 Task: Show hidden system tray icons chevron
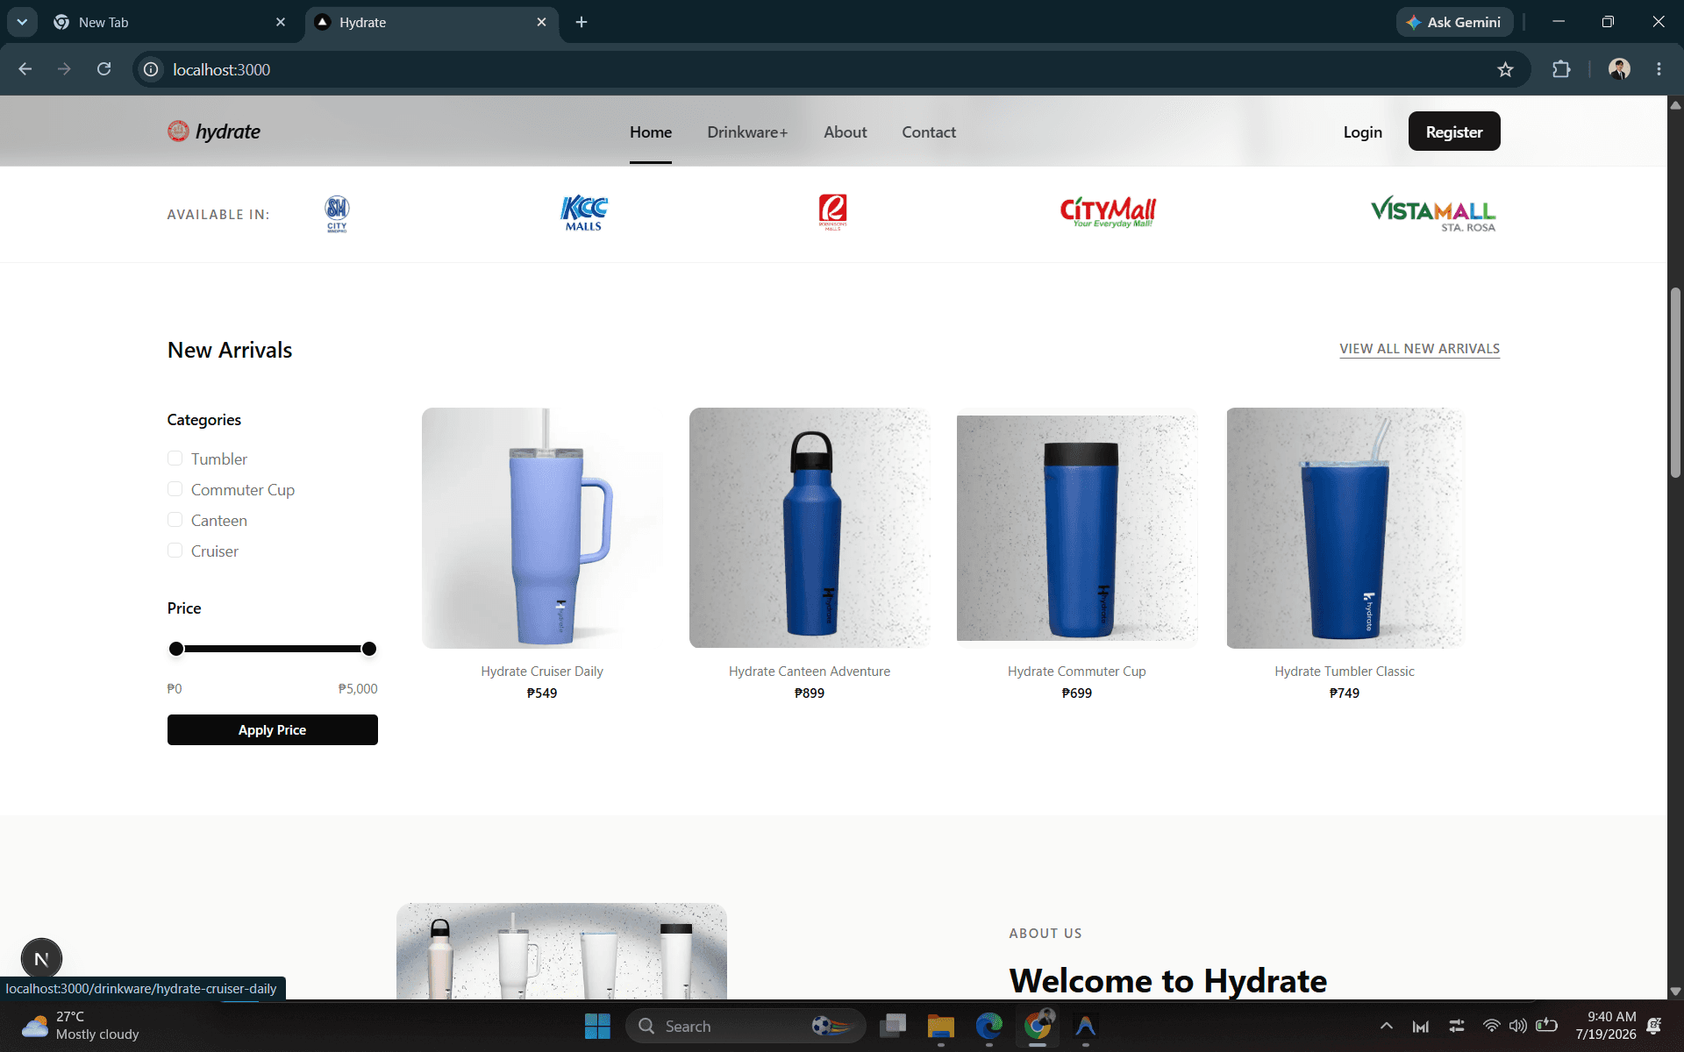1386,1026
